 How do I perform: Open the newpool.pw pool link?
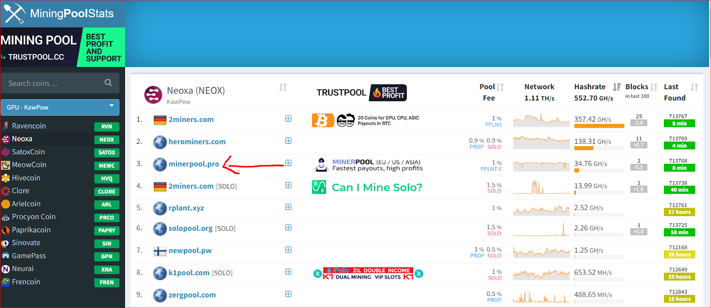coord(190,250)
